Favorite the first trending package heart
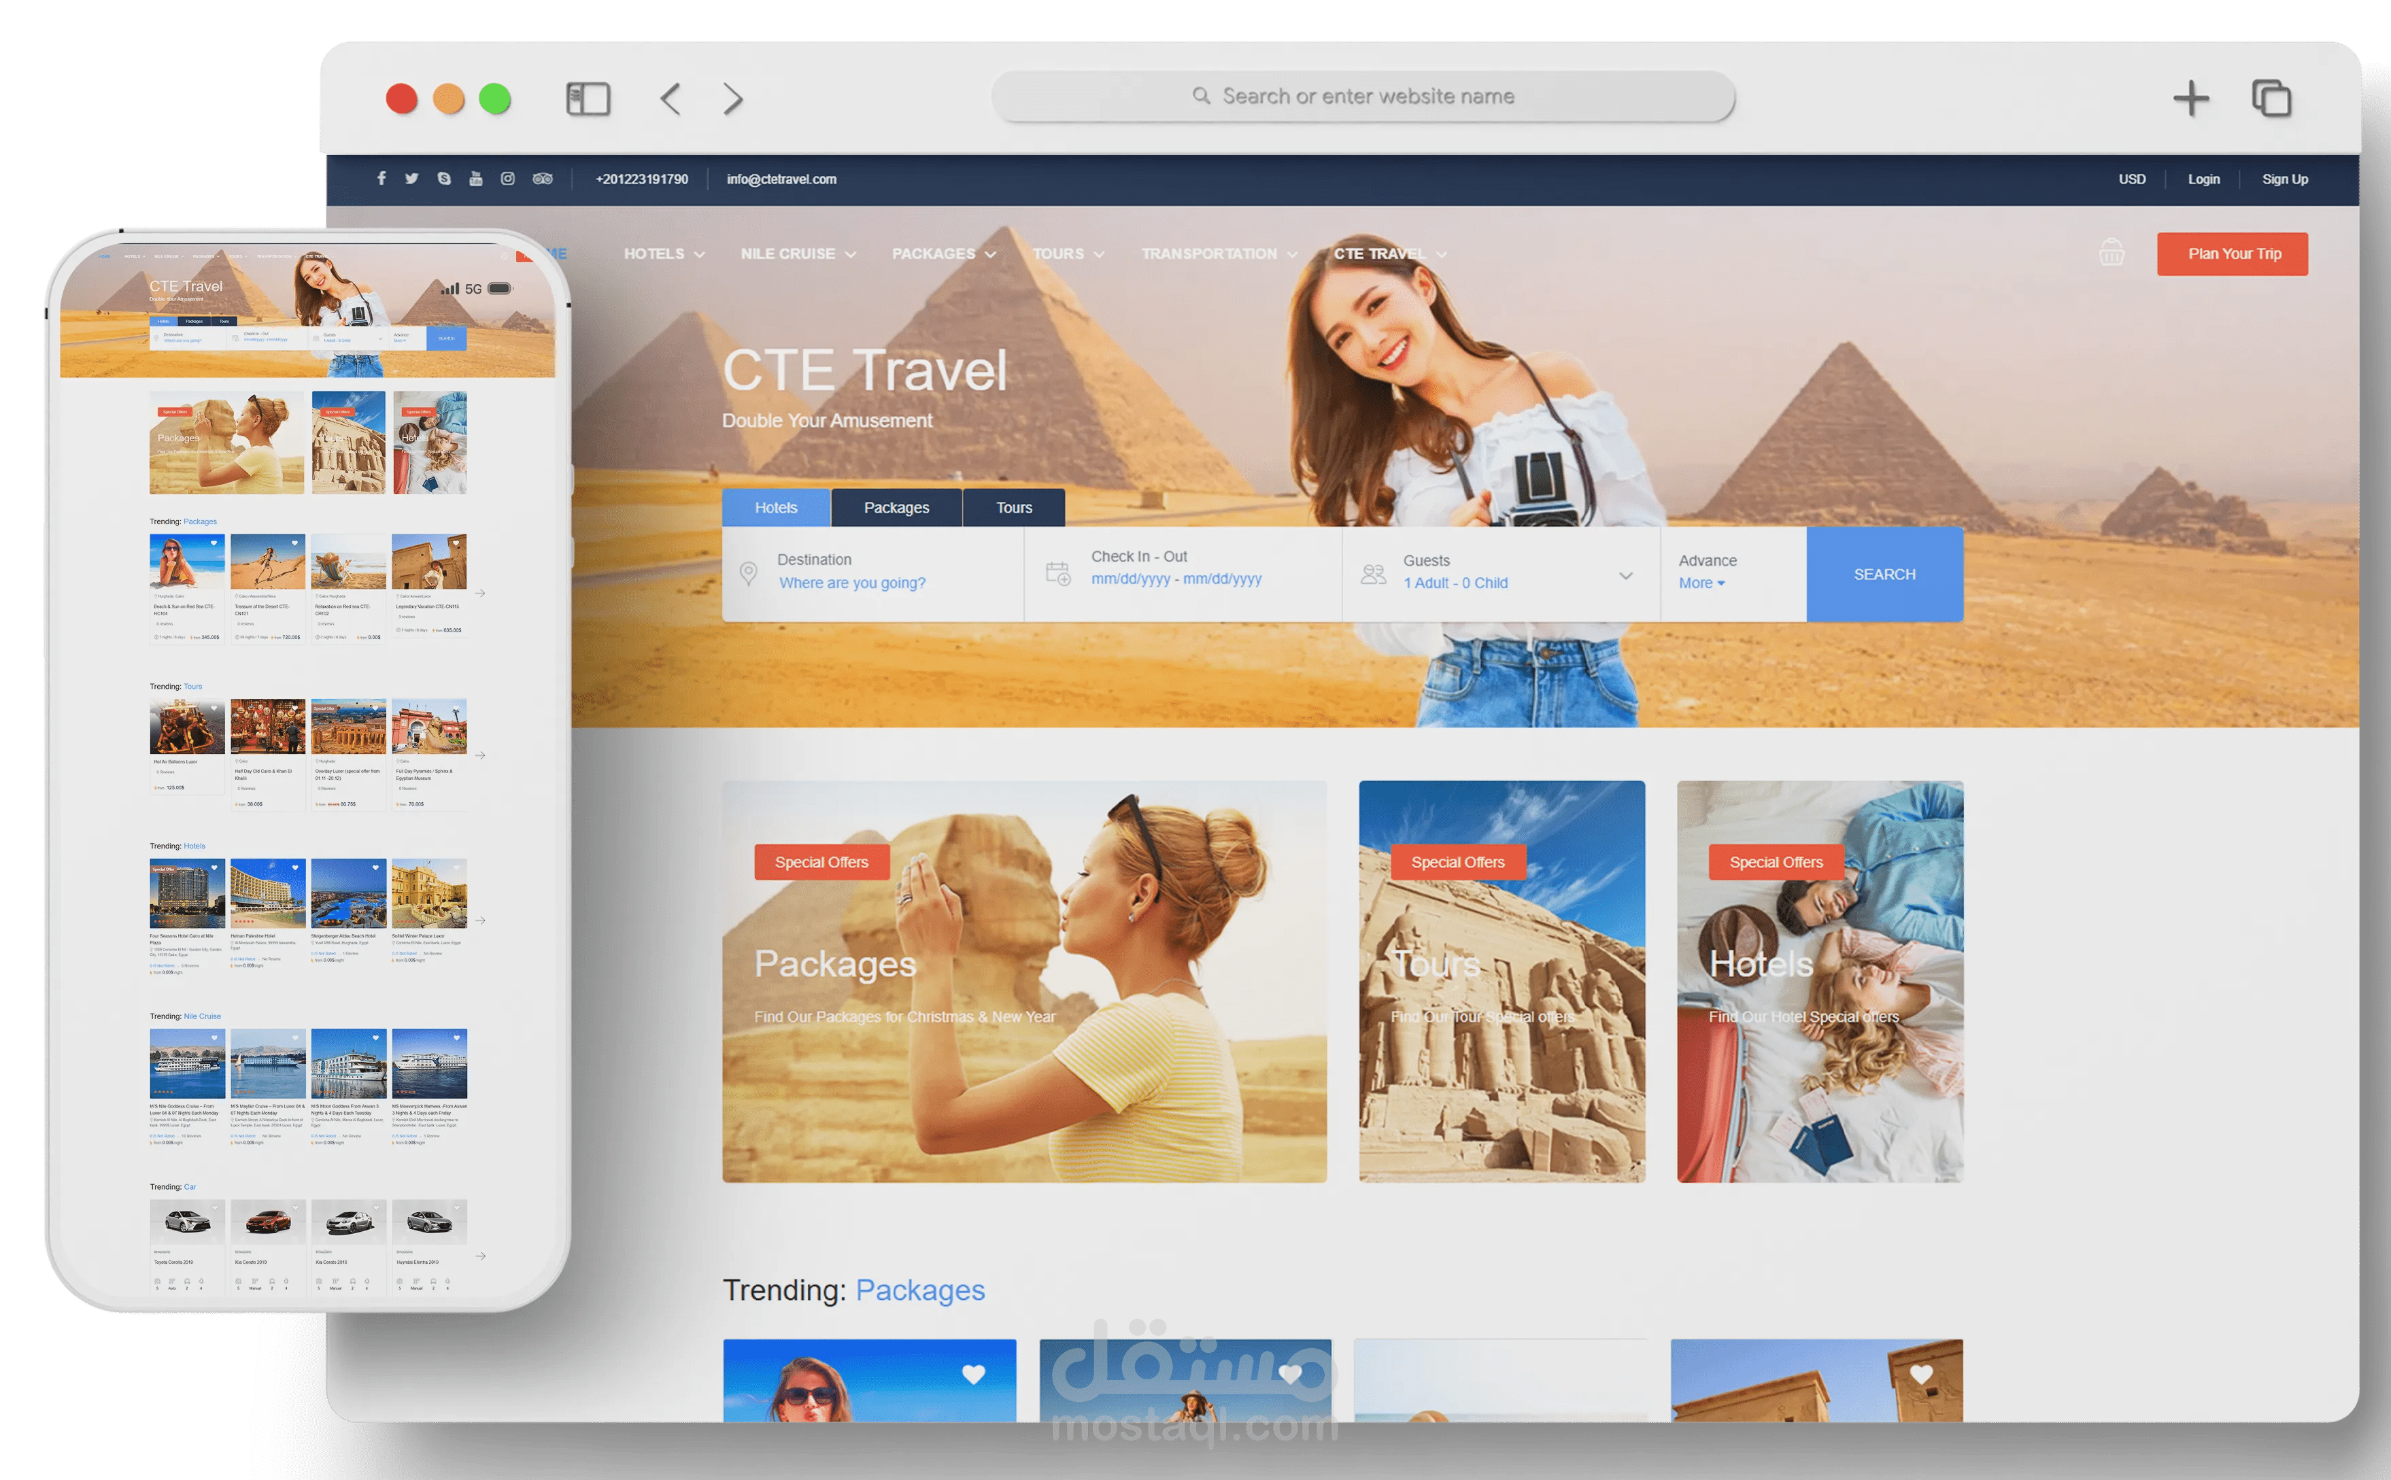The height and width of the screenshot is (1480, 2391). click(x=973, y=1375)
